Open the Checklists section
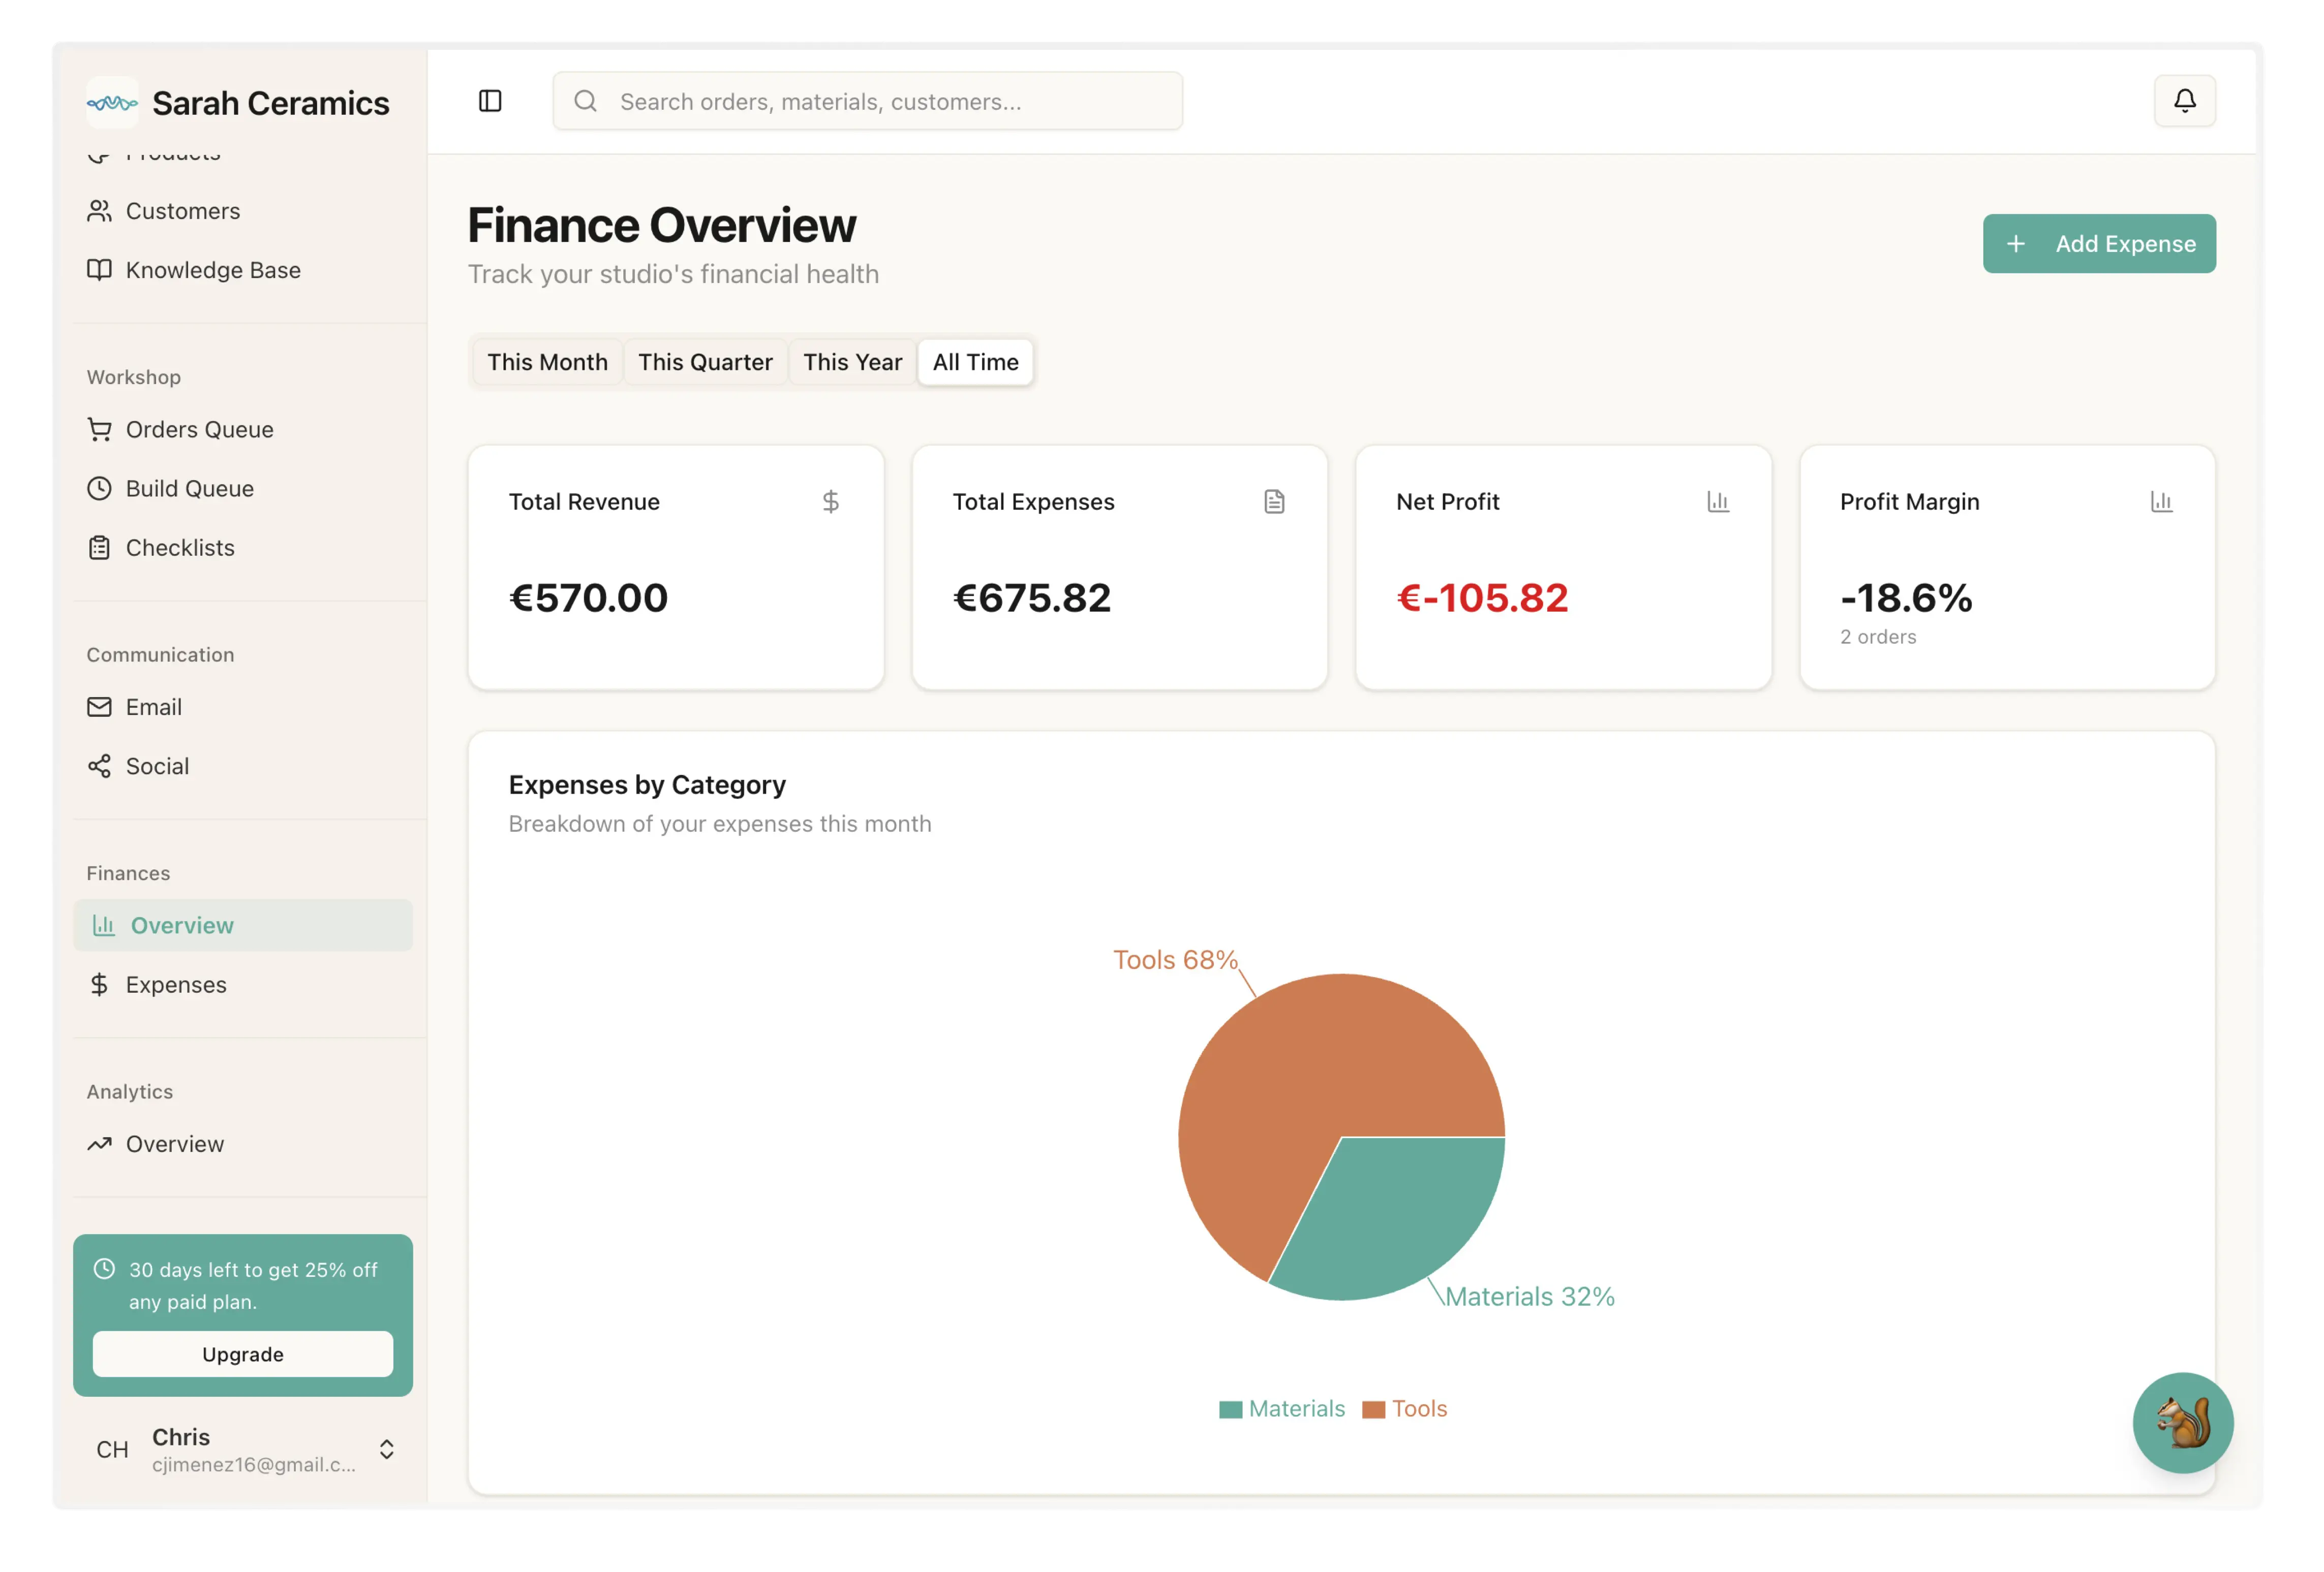 [180, 547]
